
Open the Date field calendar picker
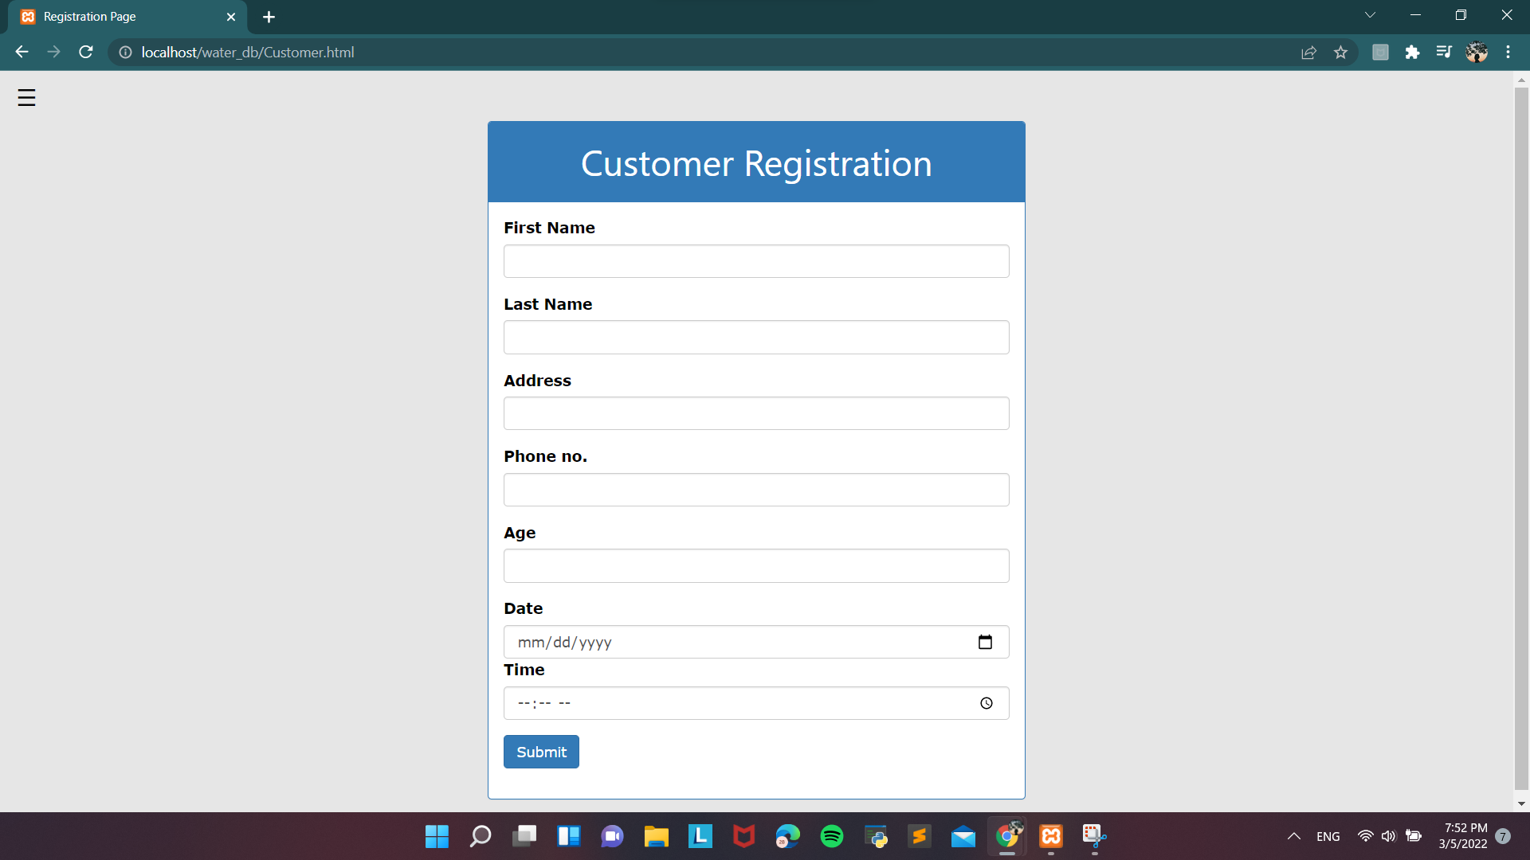[x=986, y=642]
